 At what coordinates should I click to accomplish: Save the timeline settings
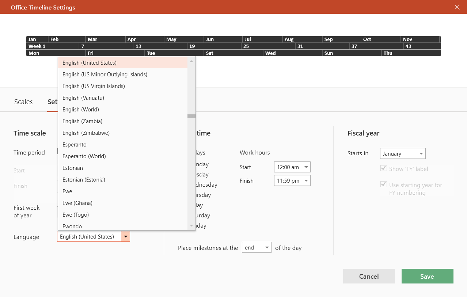click(x=428, y=276)
